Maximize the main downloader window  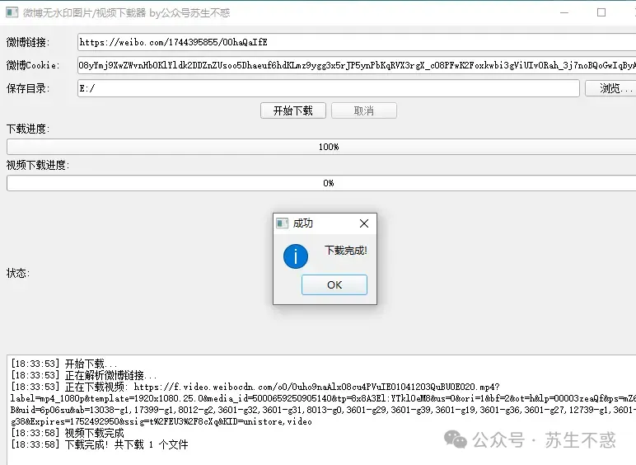[601, 12]
